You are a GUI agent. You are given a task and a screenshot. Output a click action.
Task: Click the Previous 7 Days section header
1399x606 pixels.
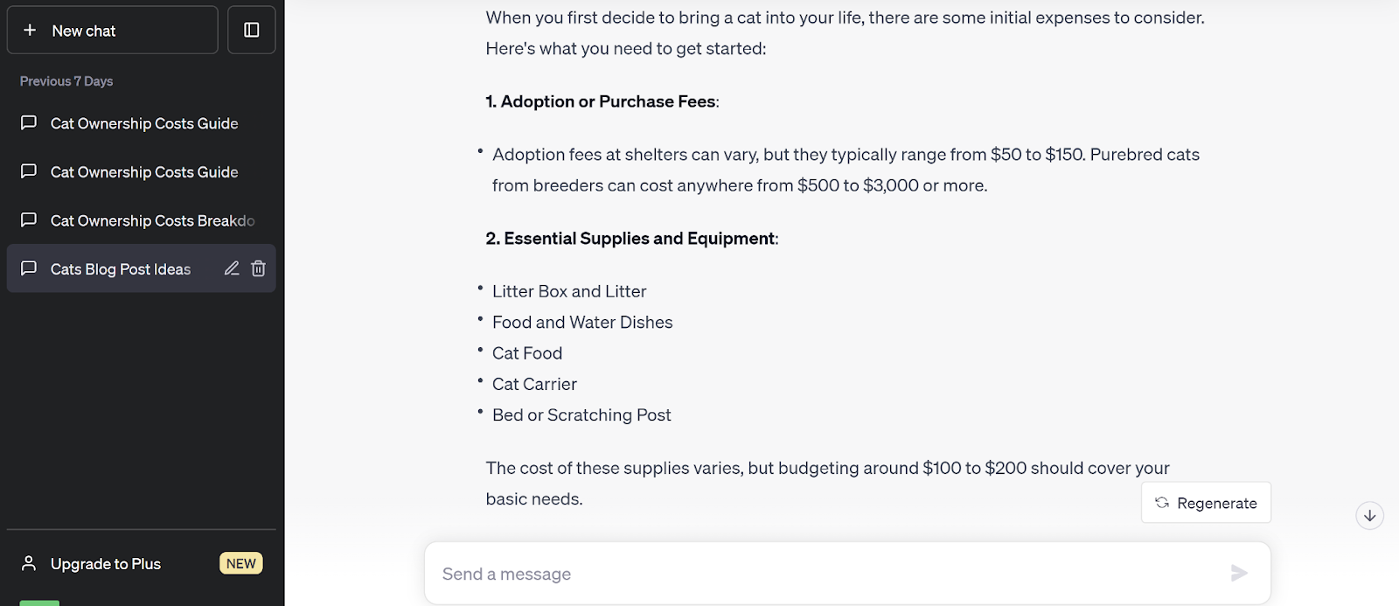point(66,81)
